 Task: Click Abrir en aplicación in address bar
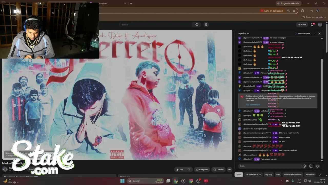click(272, 11)
